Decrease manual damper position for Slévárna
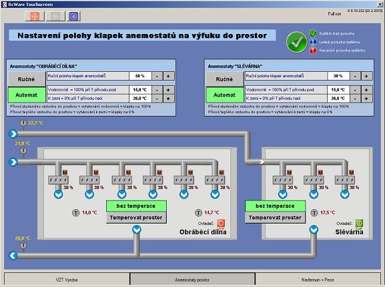Screen dimensions: 385x287 coord(355,76)
